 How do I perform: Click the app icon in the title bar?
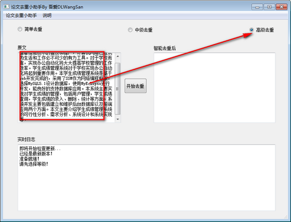pyautogui.click(x=5, y=5)
